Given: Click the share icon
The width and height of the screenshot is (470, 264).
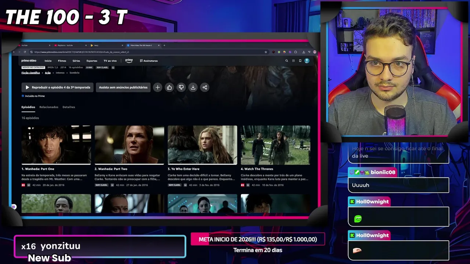Looking at the screenshot, I should click(x=205, y=87).
